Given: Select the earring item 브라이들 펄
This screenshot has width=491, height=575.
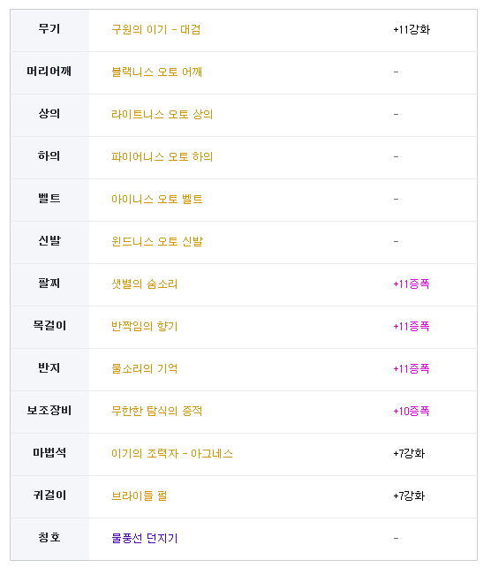Looking at the screenshot, I should click(139, 496).
